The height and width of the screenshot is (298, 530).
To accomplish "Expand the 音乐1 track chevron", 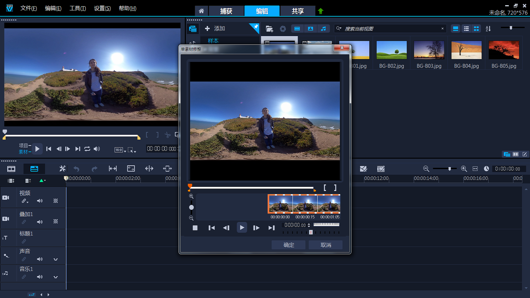I will pyautogui.click(x=56, y=277).
